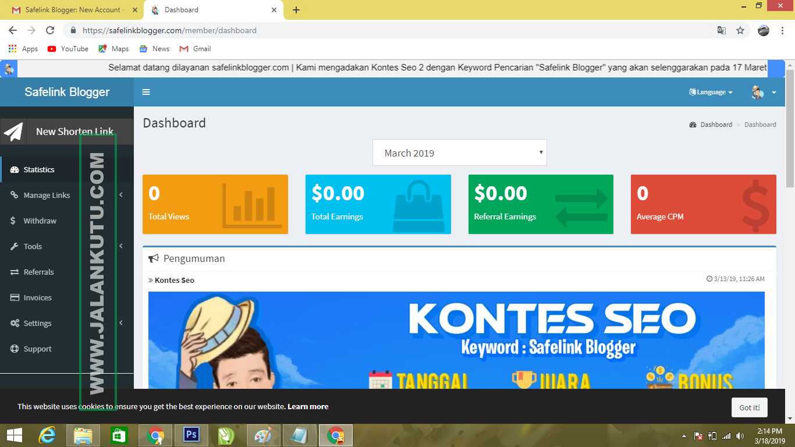Viewport: 795px width, 447px height.
Task: Click the Pengumuman megaphone icon
Action: click(154, 258)
